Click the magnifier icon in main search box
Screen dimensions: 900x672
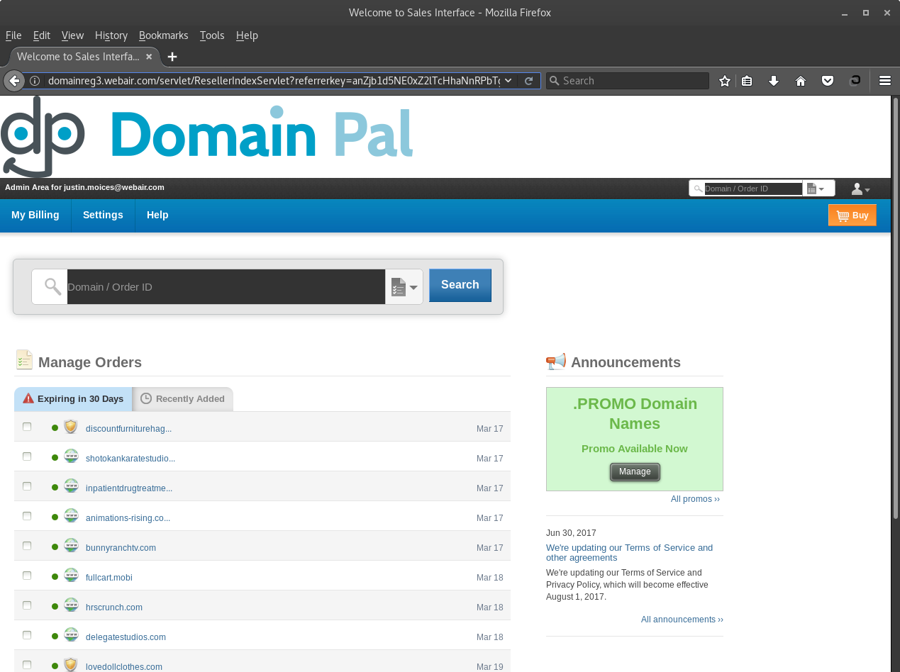click(x=52, y=286)
